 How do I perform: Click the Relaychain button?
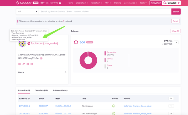(x=156, y=3)
